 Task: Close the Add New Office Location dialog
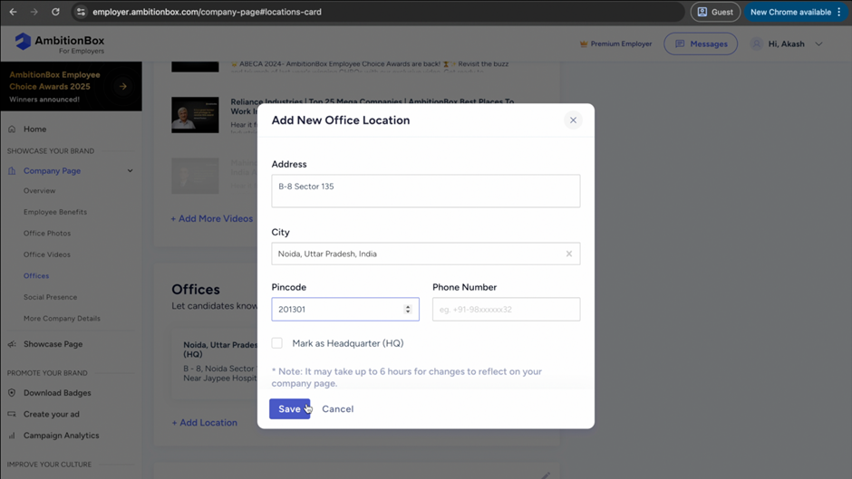click(x=573, y=120)
